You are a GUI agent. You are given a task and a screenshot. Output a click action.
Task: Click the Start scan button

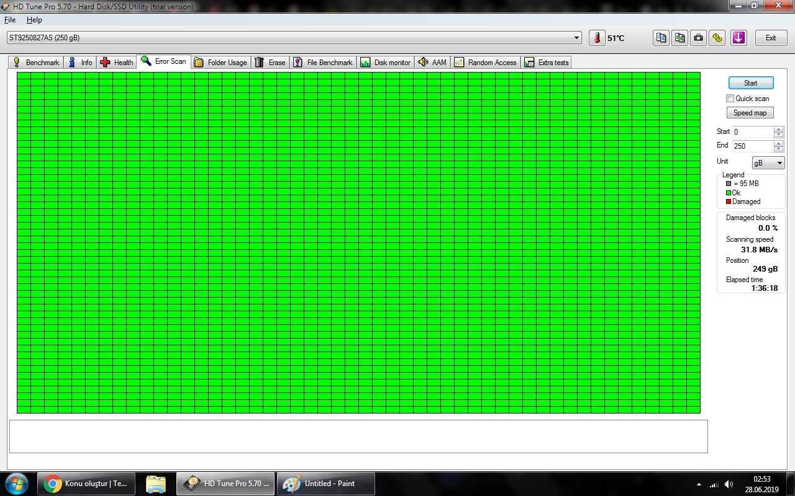[x=751, y=83]
